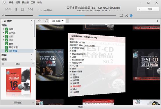Open the 工具 menu
This screenshot has height=109, width=161.
coord(33,2)
